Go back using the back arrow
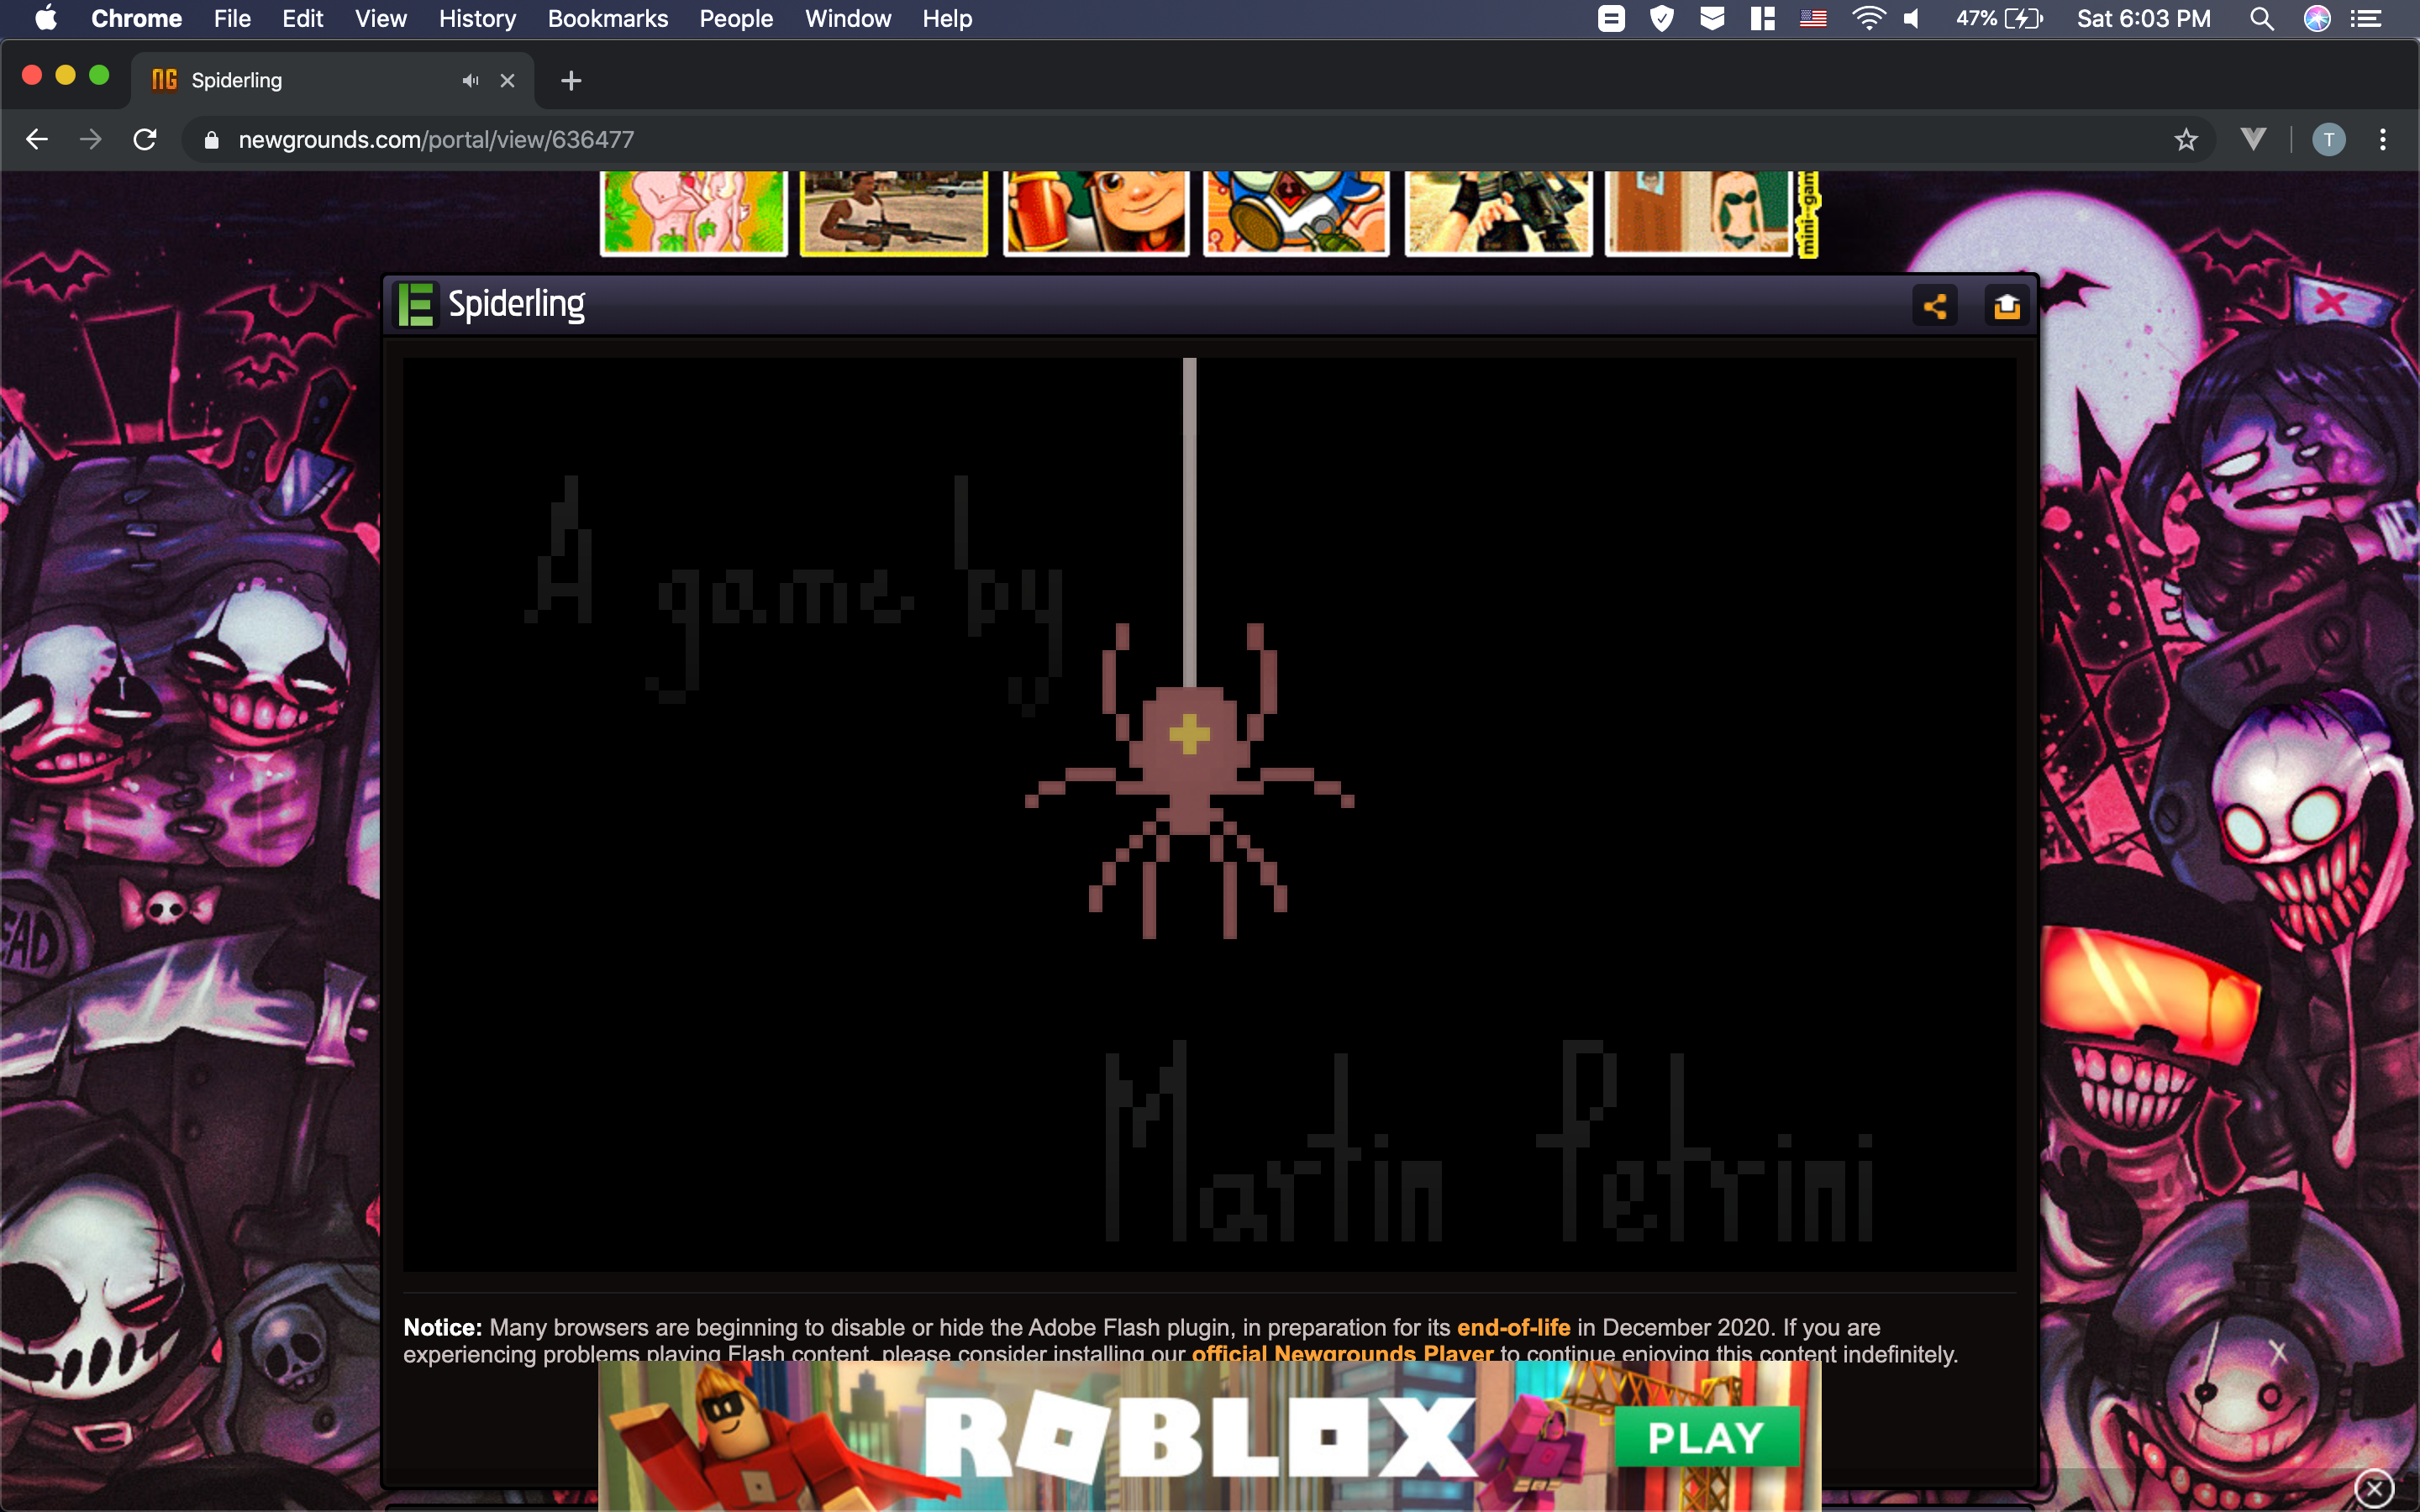The image size is (2420, 1512). [x=37, y=140]
